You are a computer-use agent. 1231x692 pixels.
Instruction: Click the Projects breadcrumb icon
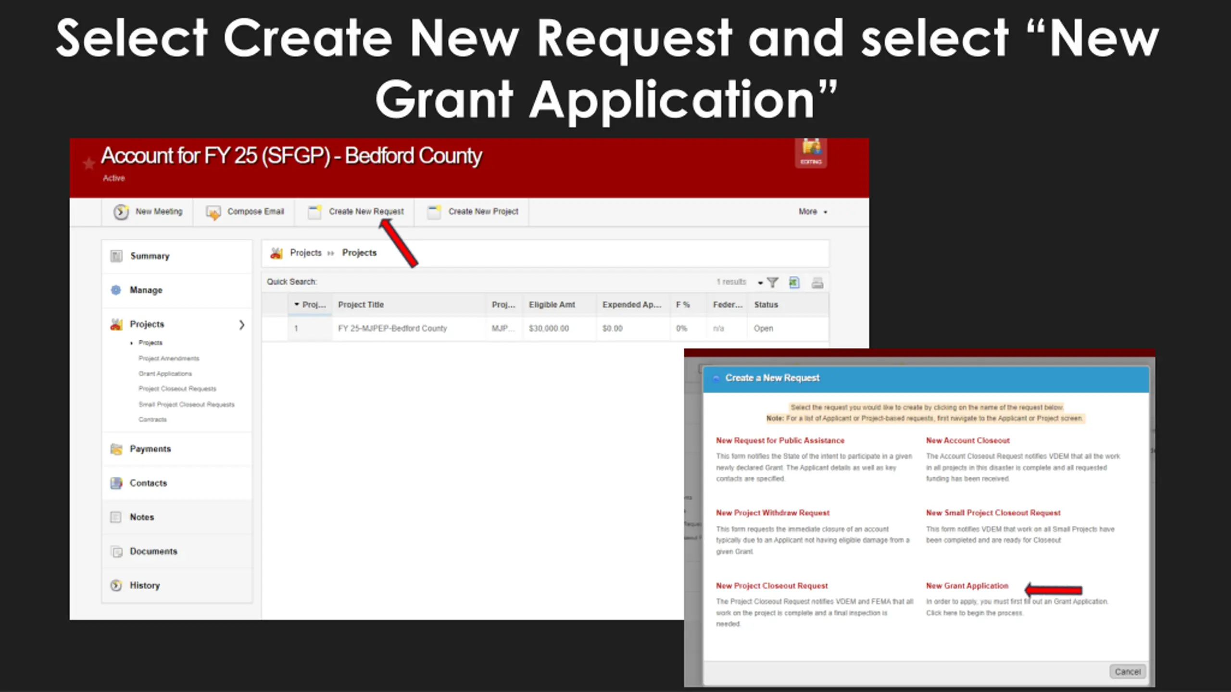(276, 253)
